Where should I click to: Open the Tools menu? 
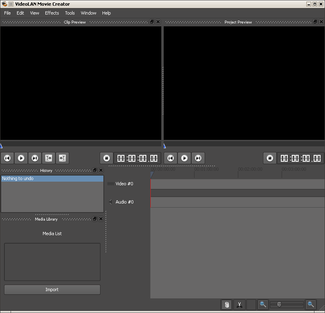click(70, 13)
